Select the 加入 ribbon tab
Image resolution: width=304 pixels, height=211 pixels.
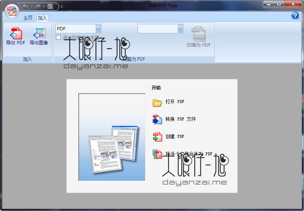[42, 18]
